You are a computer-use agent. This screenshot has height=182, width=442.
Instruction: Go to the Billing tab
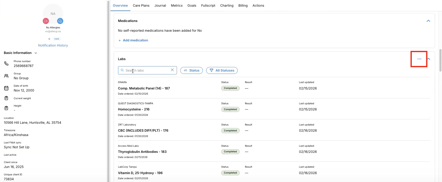(x=243, y=5)
